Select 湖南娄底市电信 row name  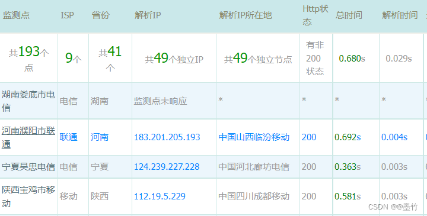click(28, 101)
